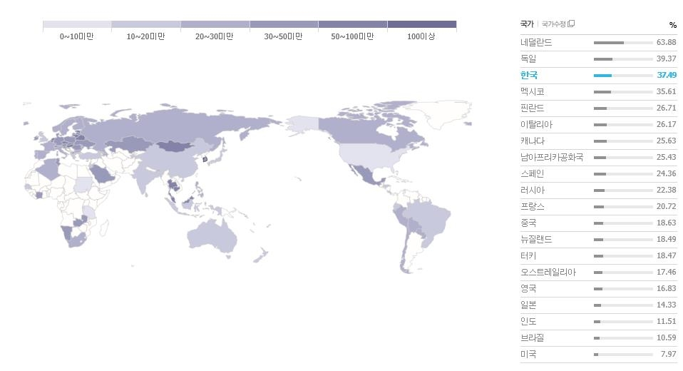The height and width of the screenshot is (371, 683).
Task: Click the % column header
Action: tap(672, 25)
